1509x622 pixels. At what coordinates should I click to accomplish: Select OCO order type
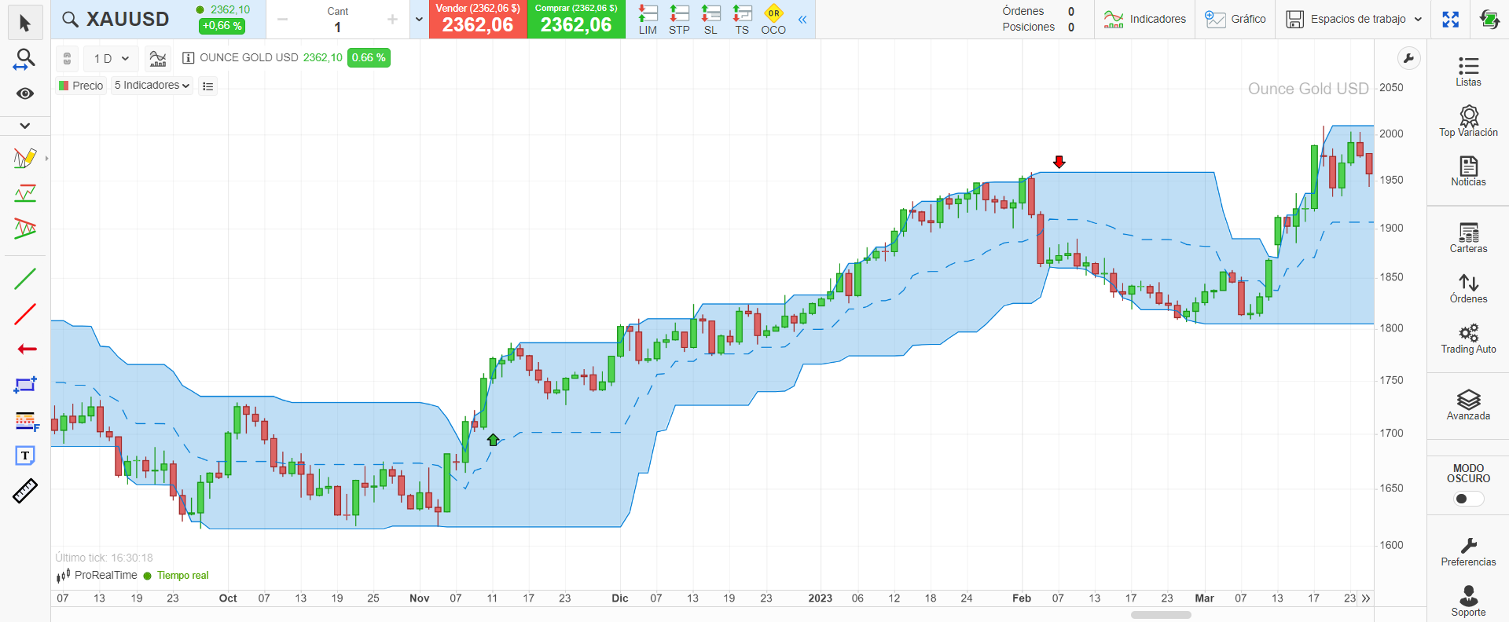coord(773,20)
